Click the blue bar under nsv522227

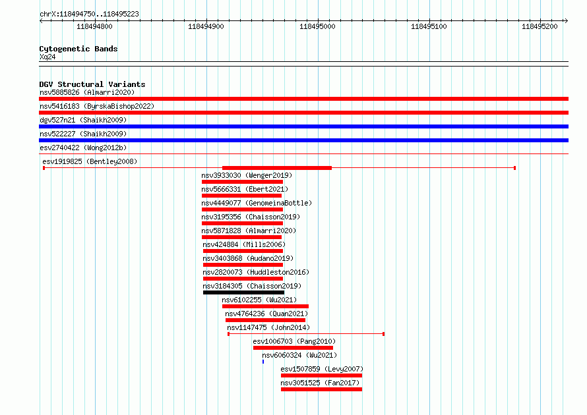303,140
